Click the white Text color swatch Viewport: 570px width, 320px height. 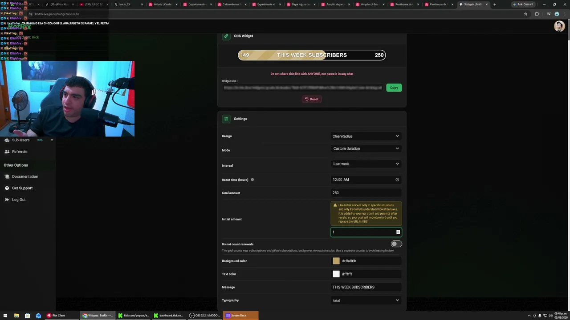point(336,274)
